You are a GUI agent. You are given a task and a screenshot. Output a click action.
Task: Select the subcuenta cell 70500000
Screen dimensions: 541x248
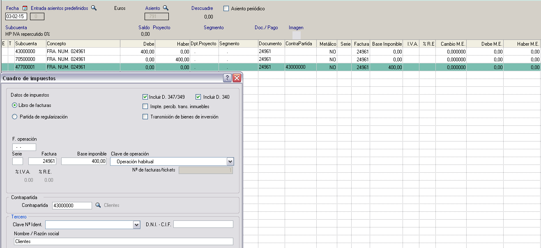pos(30,60)
